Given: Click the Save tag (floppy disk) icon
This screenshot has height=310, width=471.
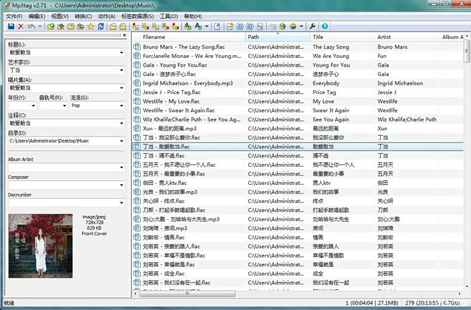Looking at the screenshot, I should [x=11, y=26].
